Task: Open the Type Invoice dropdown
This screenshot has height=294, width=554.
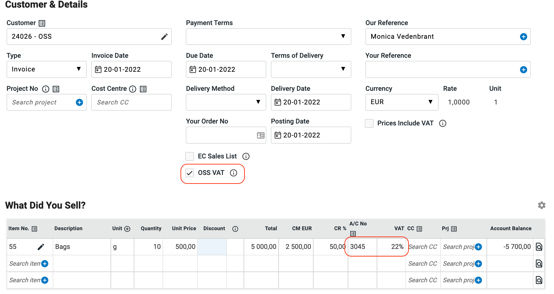Action: click(x=46, y=69)
